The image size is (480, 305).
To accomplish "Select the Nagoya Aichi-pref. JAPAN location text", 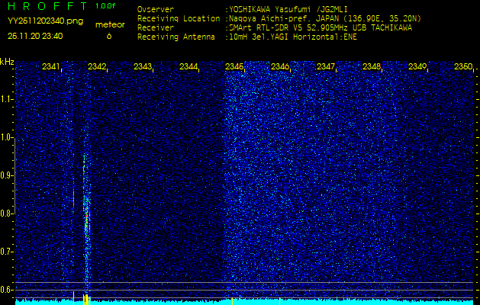I will (325, 19).
